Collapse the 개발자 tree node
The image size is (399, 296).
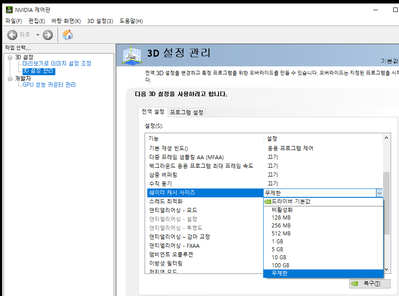10,79
